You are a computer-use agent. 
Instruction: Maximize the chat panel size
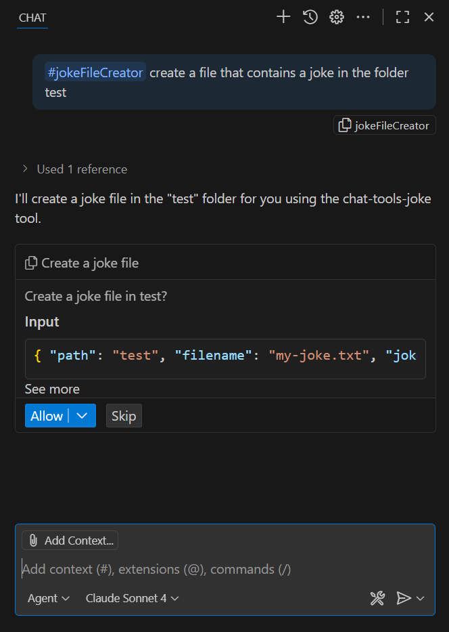coord(402,18)
